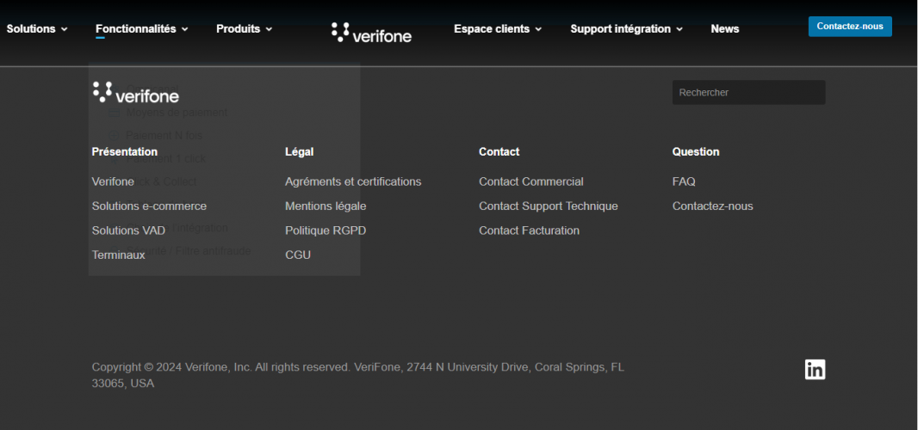This screenshot has width=918, height=430.
Task: Open Agréments et certifications link
Action: click(353, 182)
